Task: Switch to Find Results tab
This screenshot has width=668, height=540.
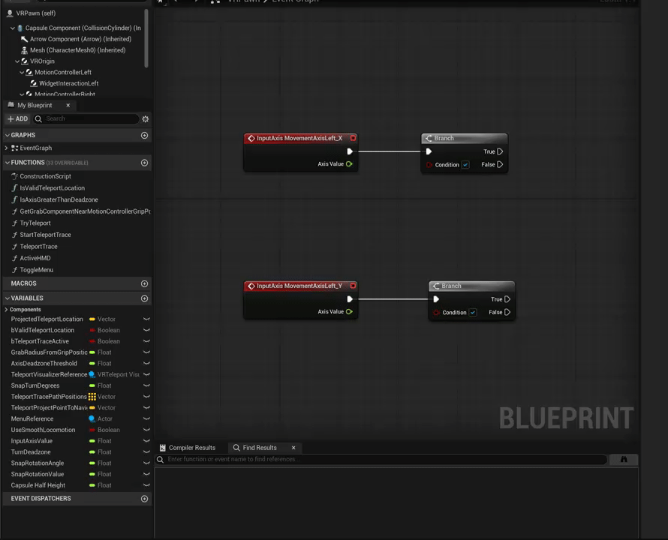Action: pyautogui.click(x=260, y=448)
